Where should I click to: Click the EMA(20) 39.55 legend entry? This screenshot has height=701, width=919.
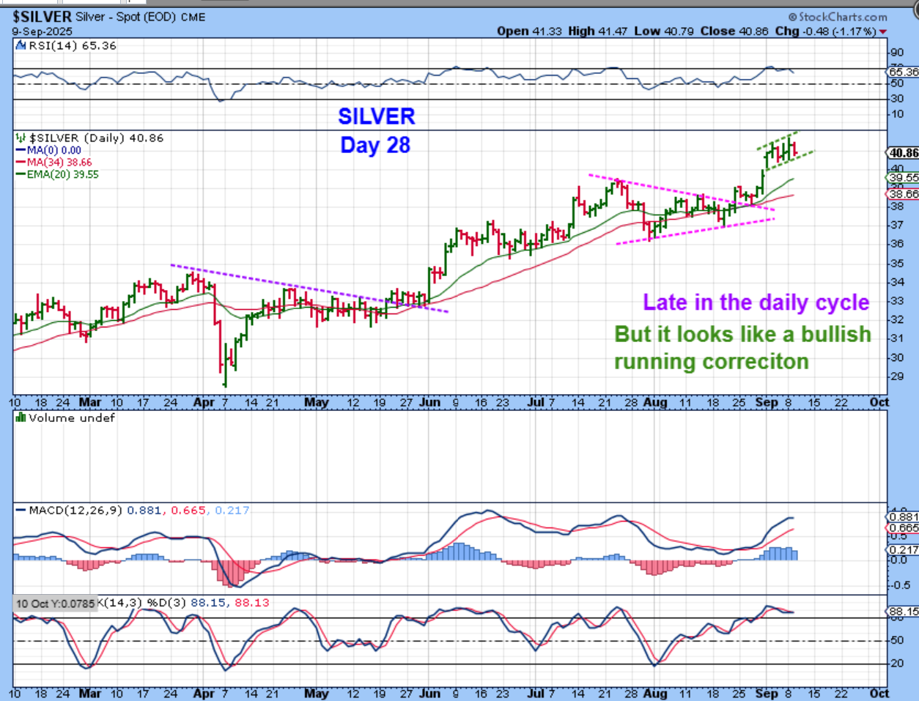pyautogui.click(x=63, y=174)
